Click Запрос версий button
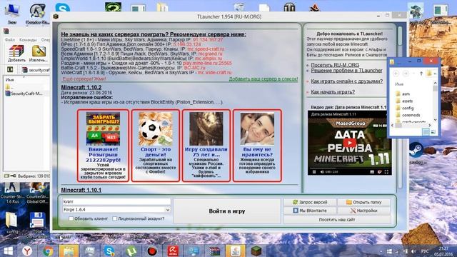This screenshot has height=257, width=457. coord(310,202)
